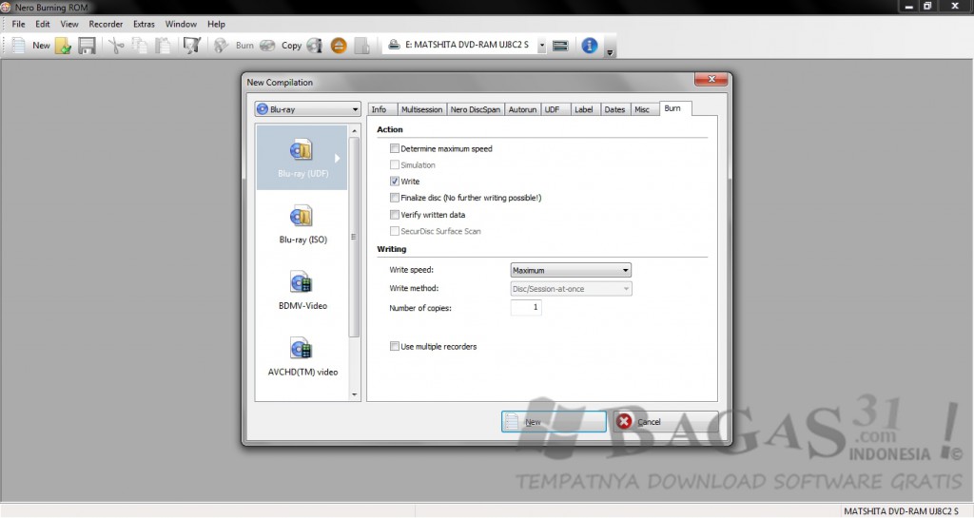Open the Recorder menu
This screenshot has width=974, height=518.
(x=106, y=24)
